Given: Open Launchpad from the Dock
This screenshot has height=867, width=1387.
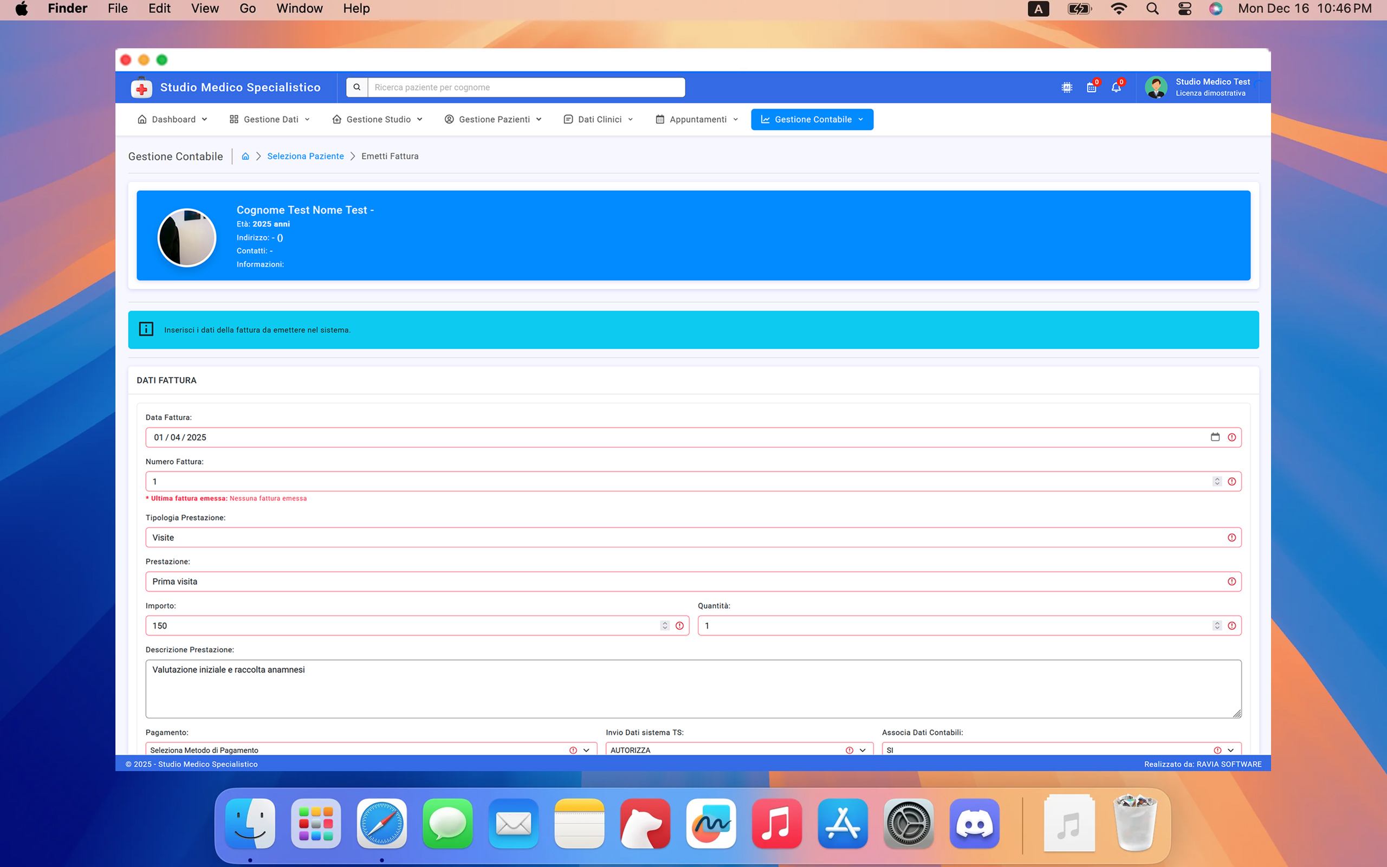Looking at the screenshot, I should click(316, 824).
